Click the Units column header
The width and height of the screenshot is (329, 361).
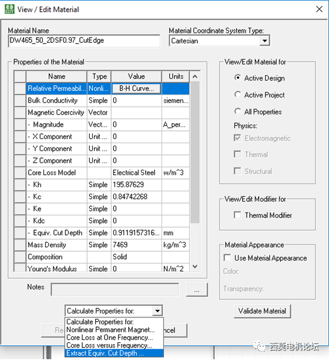[x=176, y=76]
